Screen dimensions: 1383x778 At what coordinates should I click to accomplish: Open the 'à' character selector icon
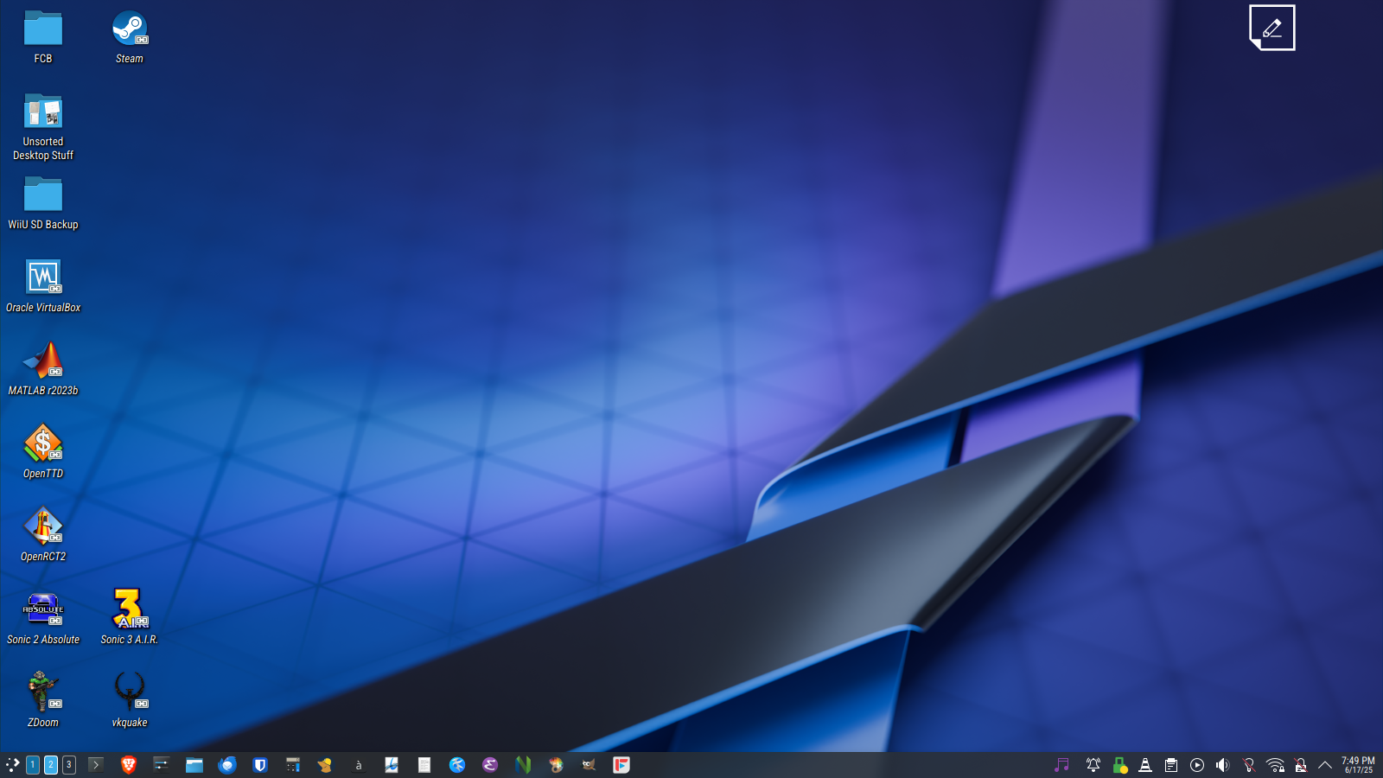359,764
